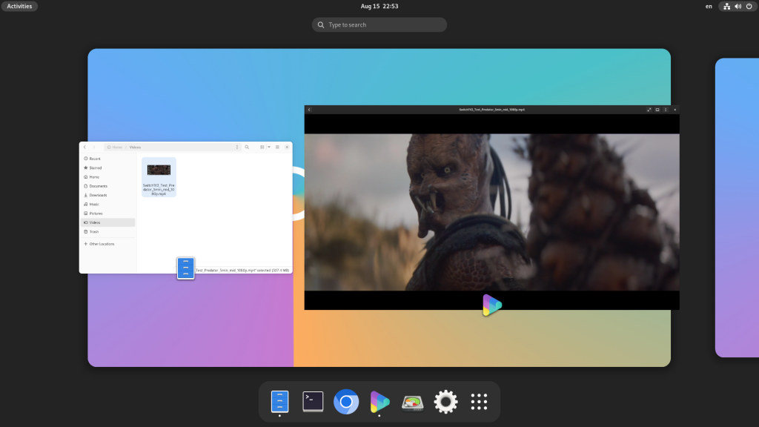759x427 pixels.
Task: Select Music in the Files sidebar
Action: tap(107, 205)
